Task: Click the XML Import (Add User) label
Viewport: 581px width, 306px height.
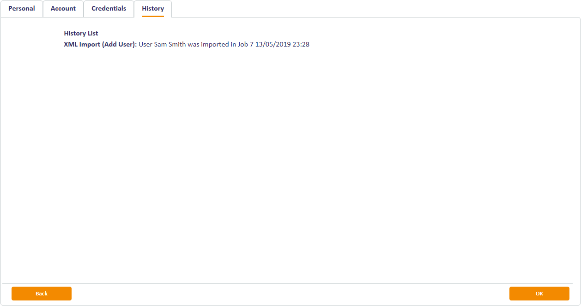Action: (100, 45)
